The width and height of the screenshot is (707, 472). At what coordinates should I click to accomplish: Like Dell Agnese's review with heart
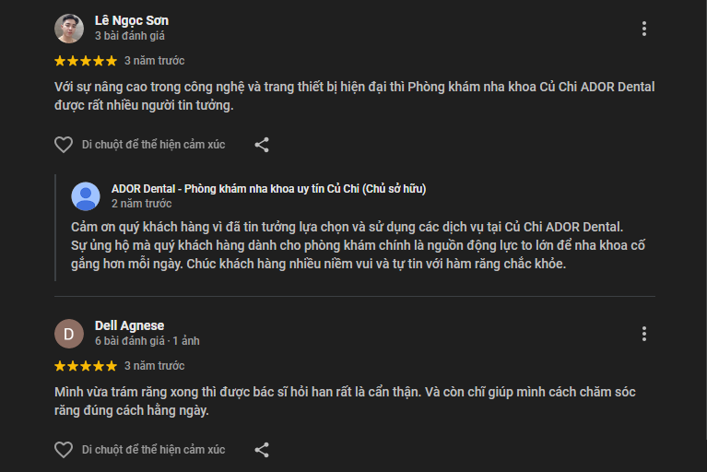click(64, 450)
